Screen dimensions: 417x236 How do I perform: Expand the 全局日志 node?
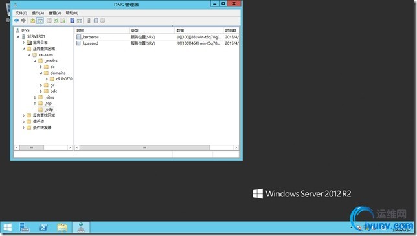(24, 43)
